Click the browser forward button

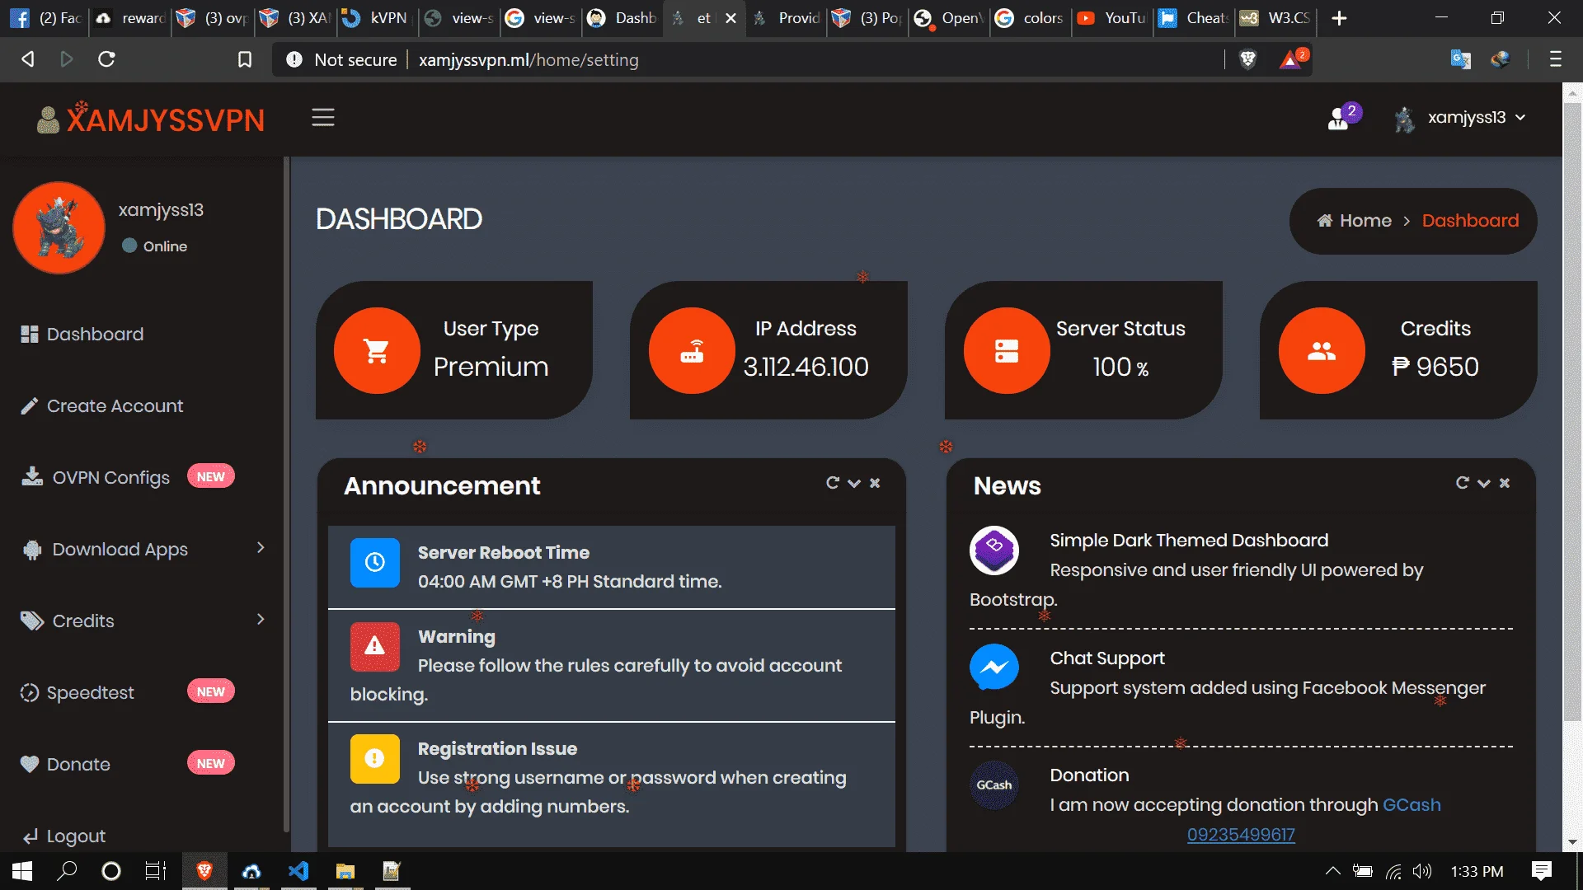coord(67,59)
